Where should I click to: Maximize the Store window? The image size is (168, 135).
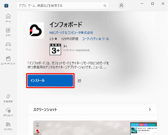tap(153, 4)
